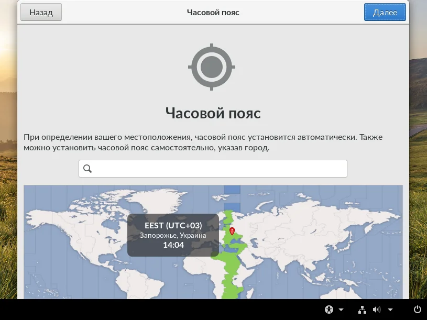Expand the accessibility dropdown arrow
The image size is (427, 320).
click(341, 310)
